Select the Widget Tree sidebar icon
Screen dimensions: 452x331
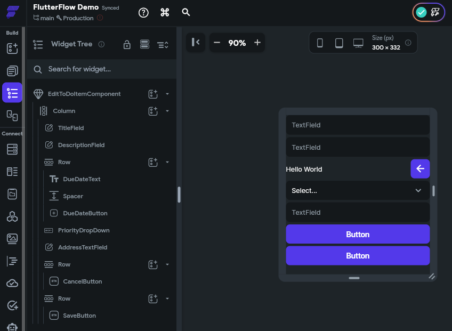(12, 93)
